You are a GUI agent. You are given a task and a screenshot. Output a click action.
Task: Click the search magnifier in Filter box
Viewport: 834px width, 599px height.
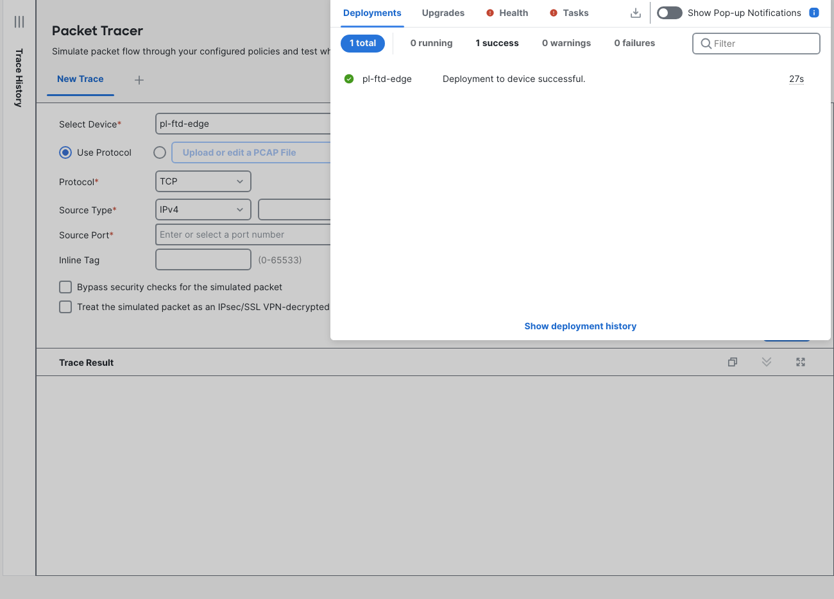click(706, 44)
